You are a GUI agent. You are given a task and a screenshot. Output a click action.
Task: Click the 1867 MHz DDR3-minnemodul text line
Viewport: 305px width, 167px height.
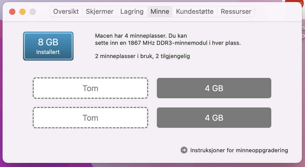[168, 43]
